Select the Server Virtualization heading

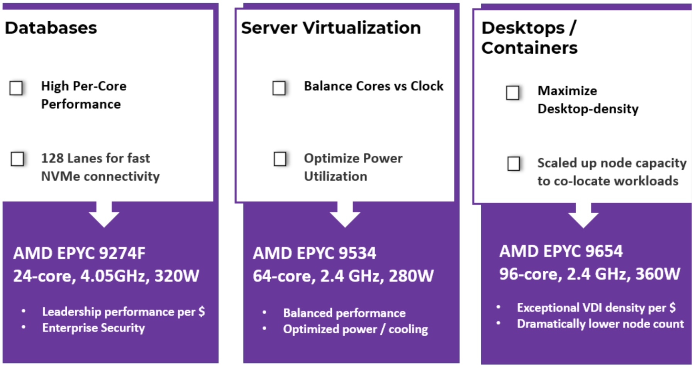coord(331,28)
